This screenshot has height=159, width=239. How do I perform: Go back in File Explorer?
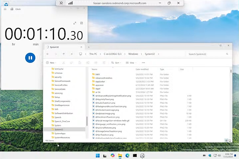coord(48,54)
